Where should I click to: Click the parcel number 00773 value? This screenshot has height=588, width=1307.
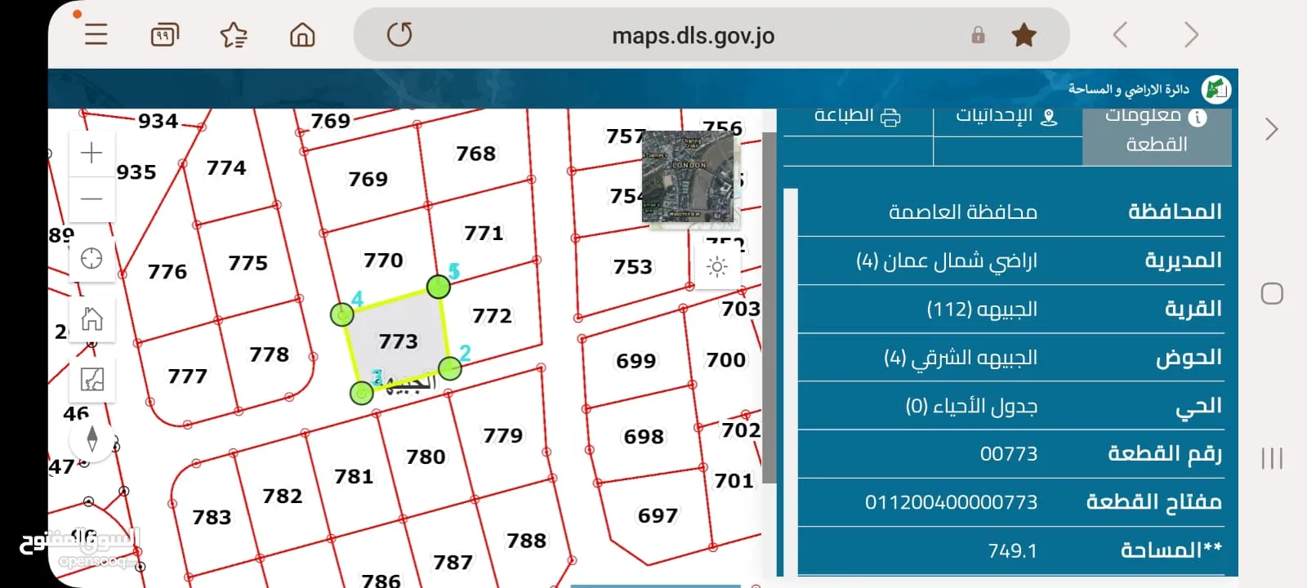[x=1009, y=454]
